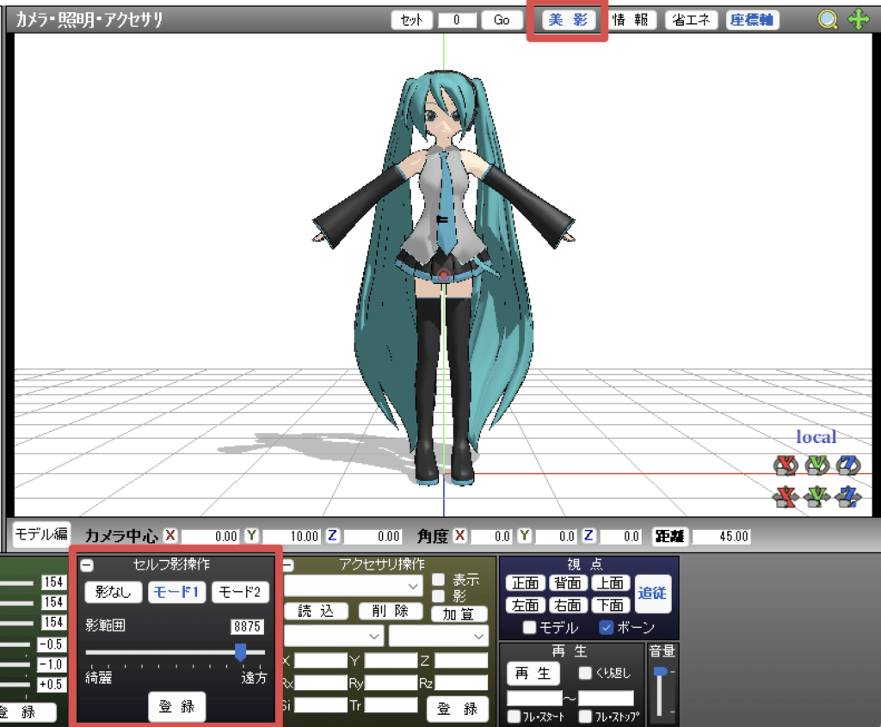The height and width of the screenshot is (727, 881).
Task: Toggle the 追従 follow button
Action: [653, 594]
